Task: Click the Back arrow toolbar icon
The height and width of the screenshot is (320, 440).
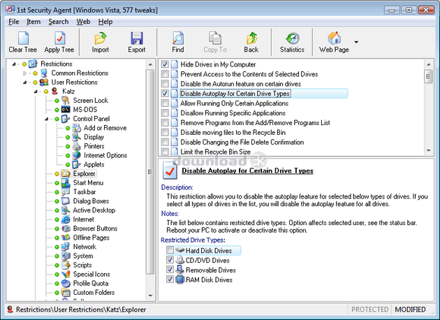Action: [x=251, y=38]
